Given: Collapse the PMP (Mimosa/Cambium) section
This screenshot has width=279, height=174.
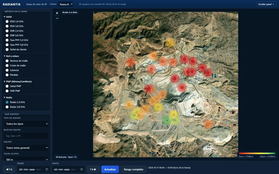Looking at the screenshot, I should [18, 81].
